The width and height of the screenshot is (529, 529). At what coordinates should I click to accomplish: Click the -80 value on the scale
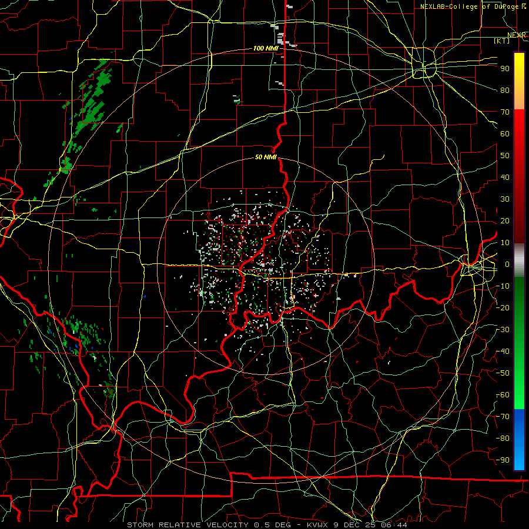(x=503, y=438)
